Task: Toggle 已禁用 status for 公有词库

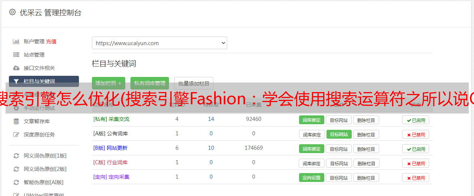Action: pos(416,134)
